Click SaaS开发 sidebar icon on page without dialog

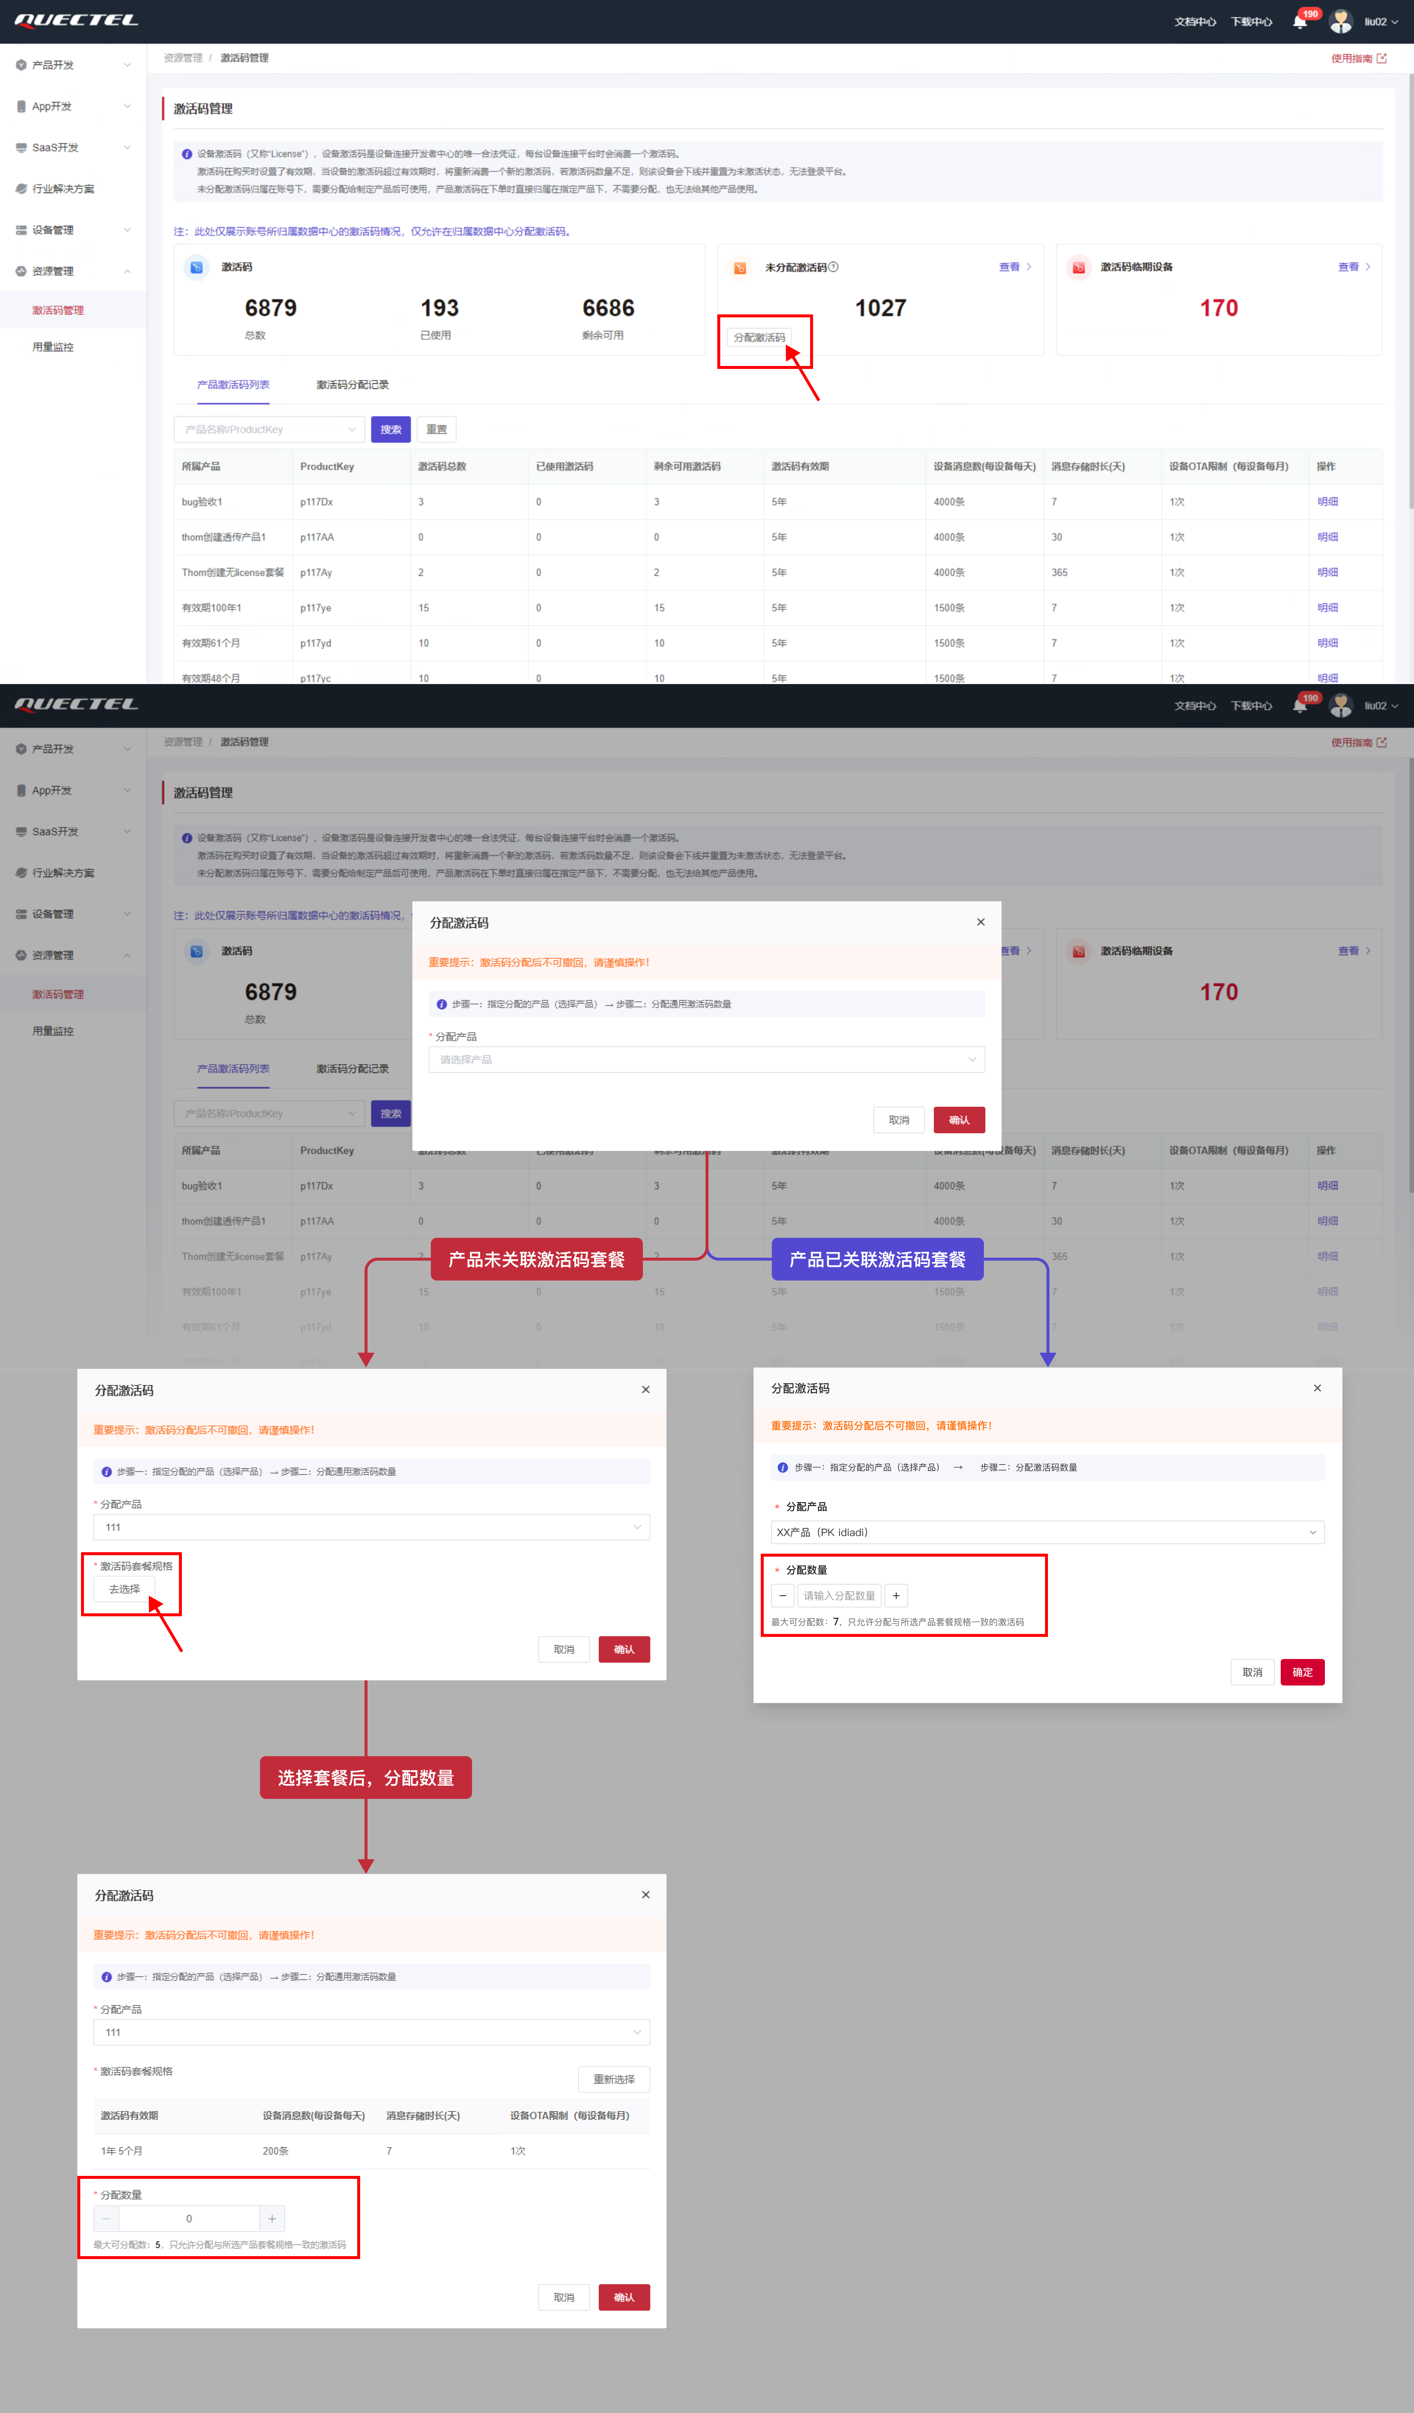pos(21,148)
